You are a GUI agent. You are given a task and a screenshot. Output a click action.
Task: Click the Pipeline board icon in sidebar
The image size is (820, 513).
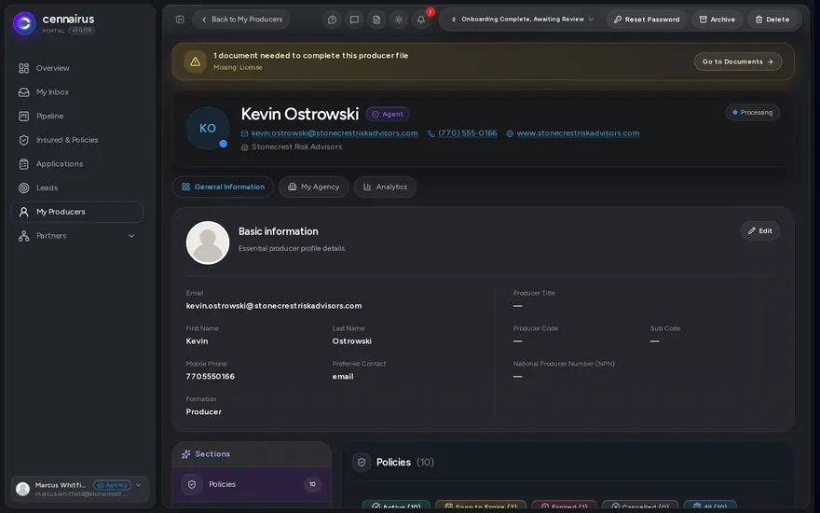tap(23, 117)
